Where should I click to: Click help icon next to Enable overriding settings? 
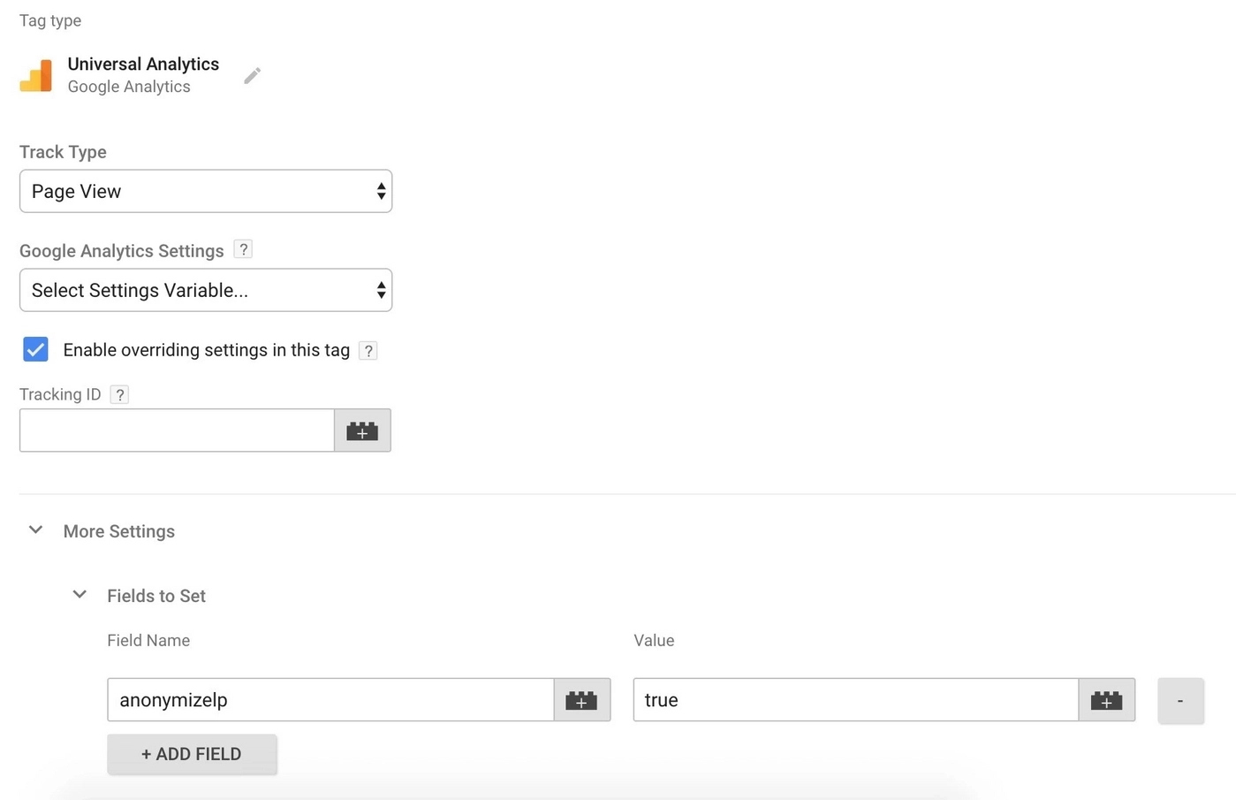(x=368, y=351)
